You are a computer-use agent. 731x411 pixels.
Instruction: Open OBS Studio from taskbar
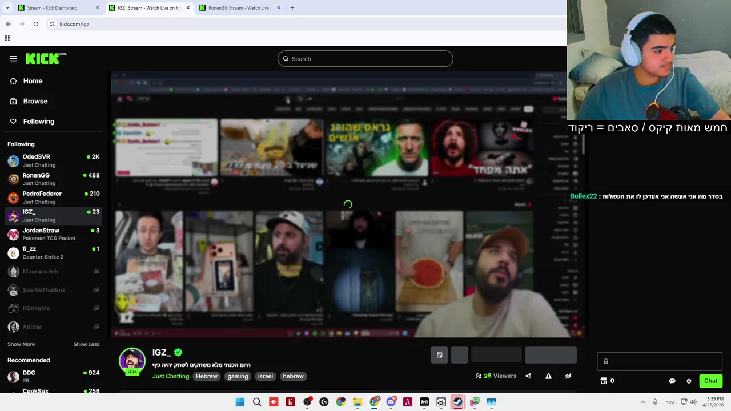click(307, 402)
